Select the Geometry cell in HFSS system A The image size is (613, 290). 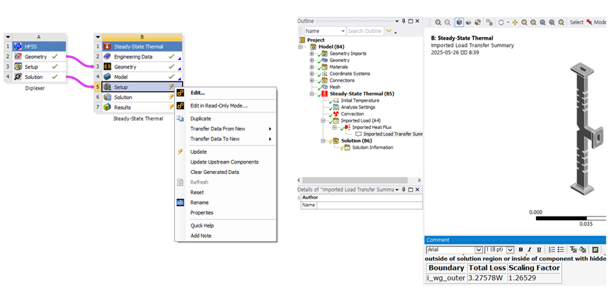[38, 57]
